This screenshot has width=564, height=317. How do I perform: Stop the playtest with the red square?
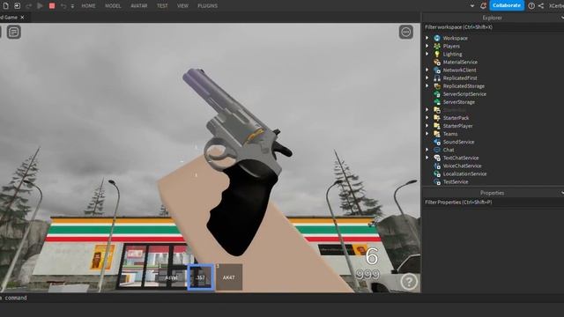tap(52, 6)
